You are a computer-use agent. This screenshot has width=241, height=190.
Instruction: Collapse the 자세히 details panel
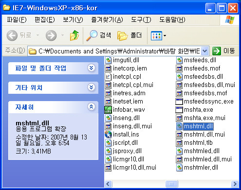pos(91,107)
